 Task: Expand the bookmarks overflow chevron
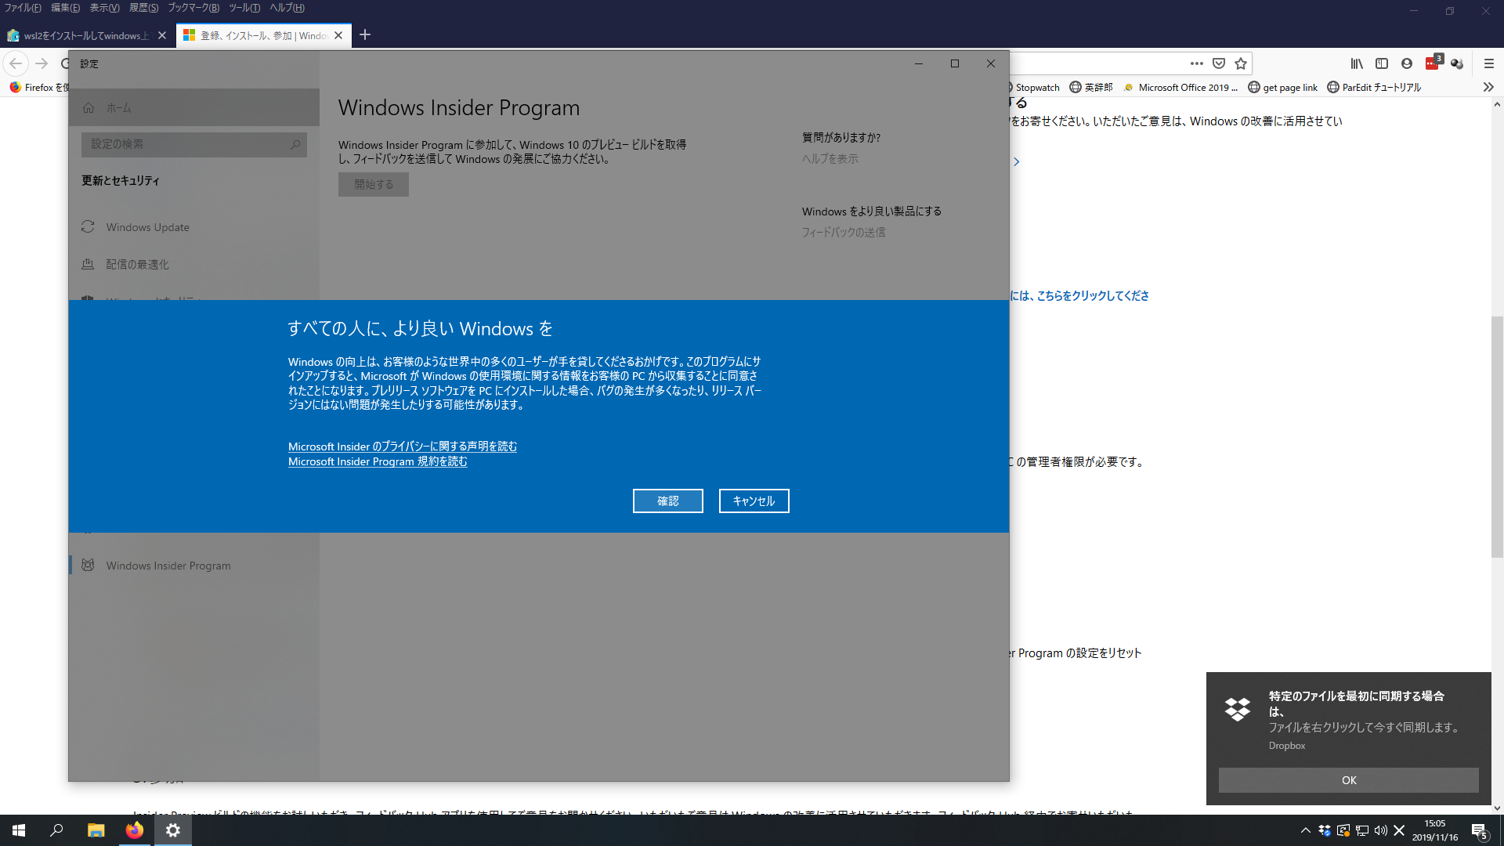[x=1487, y=87]
